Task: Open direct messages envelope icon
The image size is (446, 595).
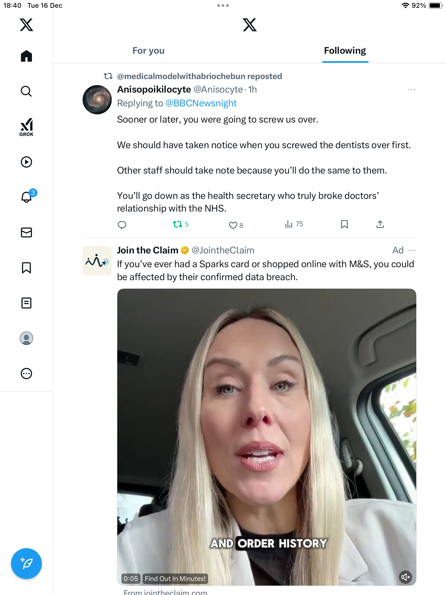Action: (26, 232)
